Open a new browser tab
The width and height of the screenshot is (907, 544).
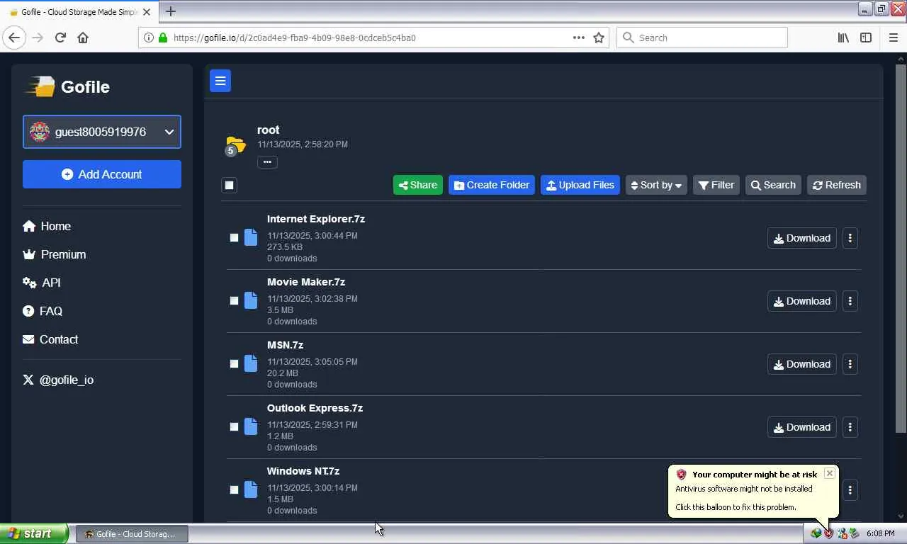pos(171,11)
